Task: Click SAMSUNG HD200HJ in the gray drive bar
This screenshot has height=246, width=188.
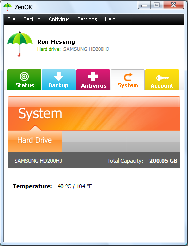Action: coord(38,161)
